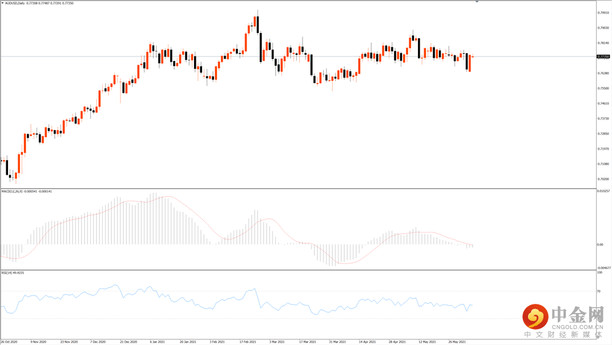Image resolution: width=612 pixels, height=345 pixels.
Task: Click the 0.73730 price axis label
Action: pos(603,119)
